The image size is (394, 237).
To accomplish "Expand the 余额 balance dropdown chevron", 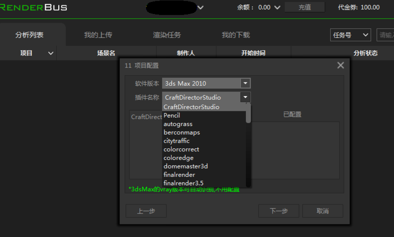I will (277, 8).
